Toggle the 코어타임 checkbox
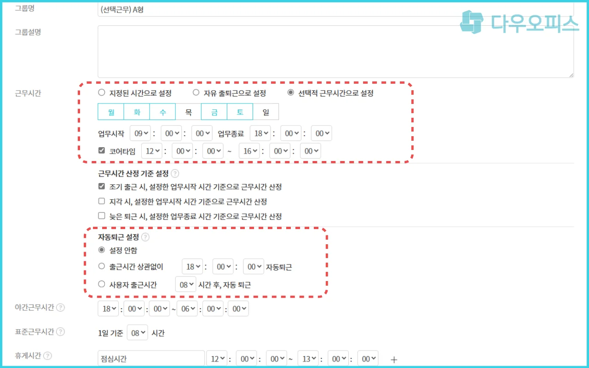Screen dimensions: 589x368 [102, 150]
